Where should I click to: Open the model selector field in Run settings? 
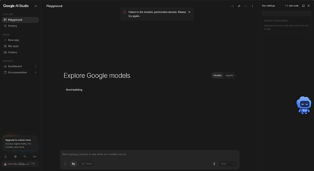click(x=287, y=13)
